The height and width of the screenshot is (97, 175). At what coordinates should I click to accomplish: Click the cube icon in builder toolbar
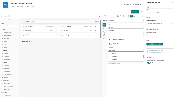(123, 16)
